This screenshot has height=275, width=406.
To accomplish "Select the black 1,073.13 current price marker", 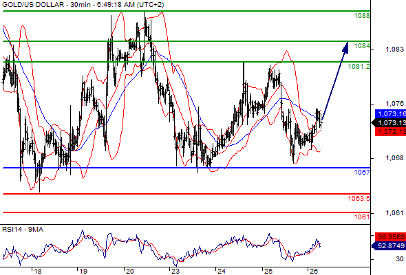I will pyautogui.click(x=389, y=123).
